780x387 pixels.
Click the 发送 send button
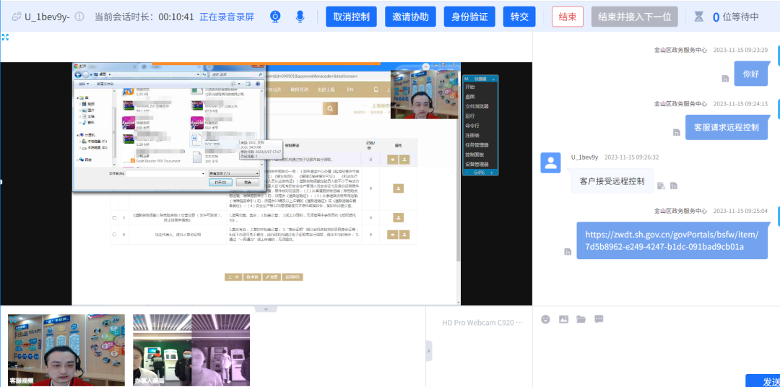[763, 381]
